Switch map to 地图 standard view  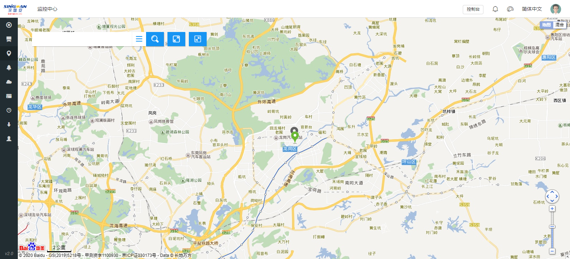pos(546,25)
